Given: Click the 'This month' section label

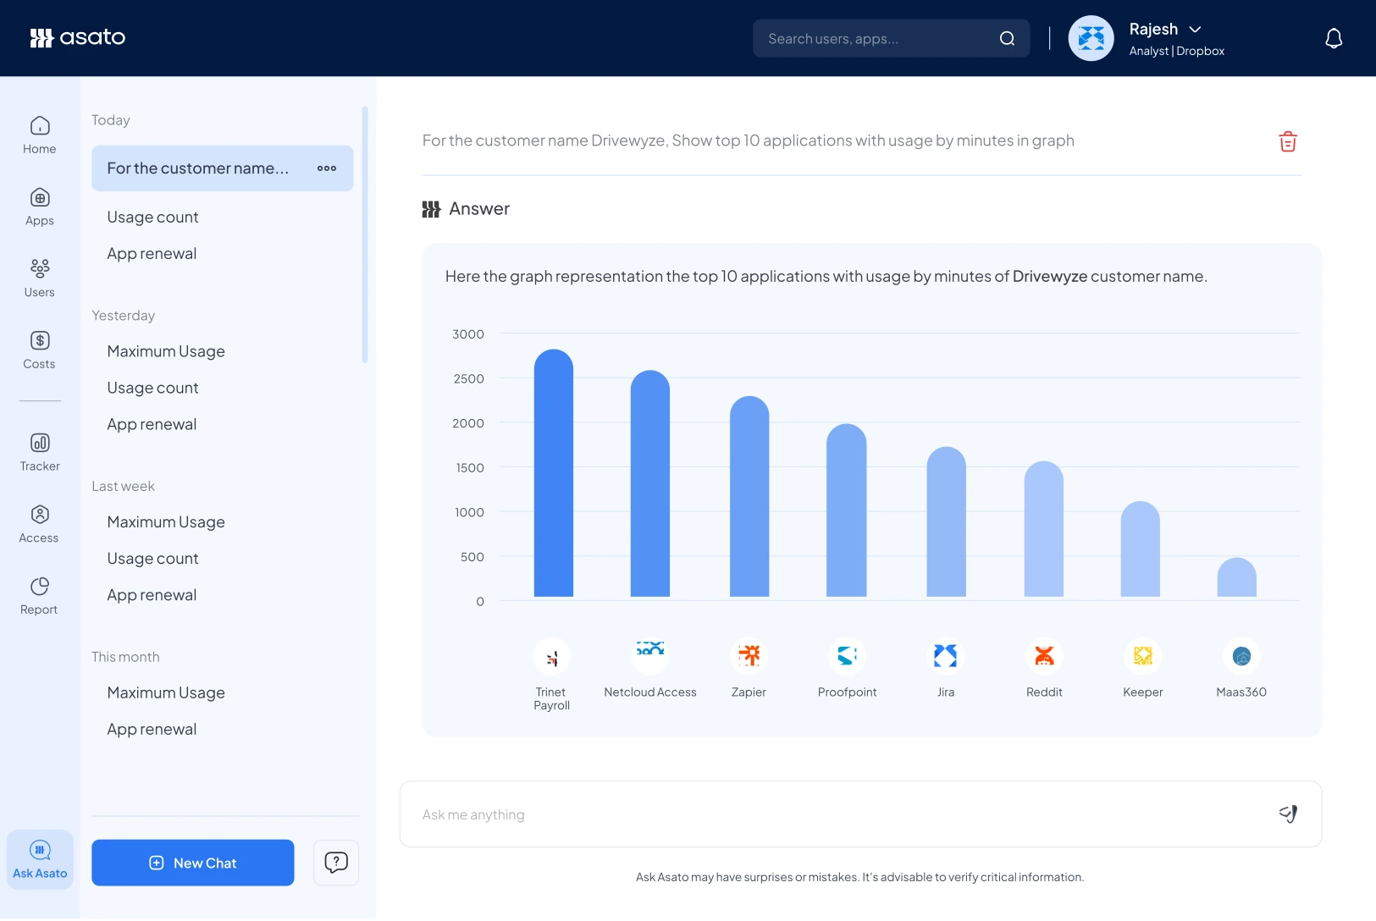Looking at the screenshot, I should (125, 657).
